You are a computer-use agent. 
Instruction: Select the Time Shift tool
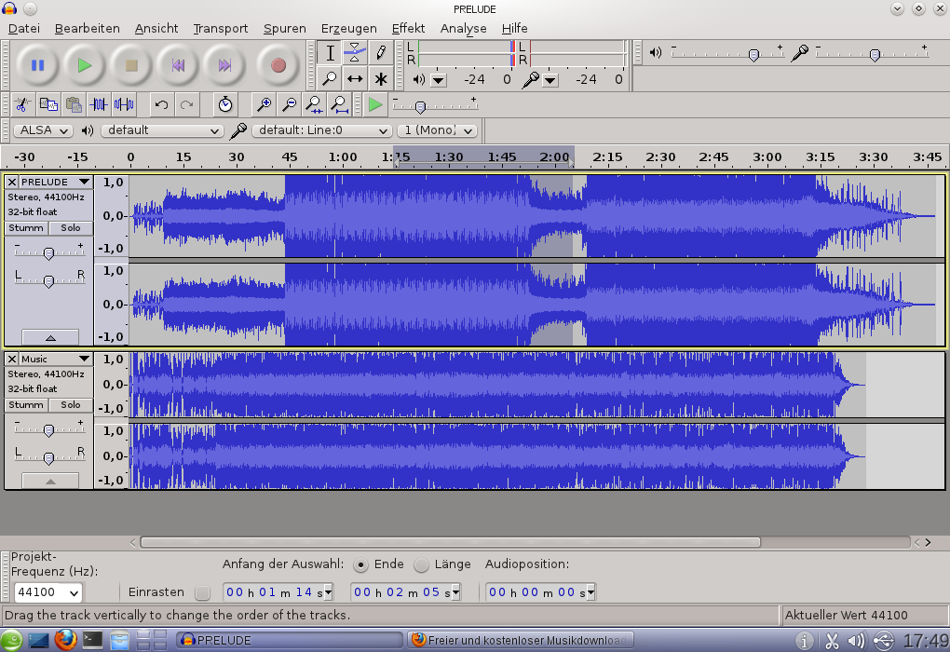[355, 79]
